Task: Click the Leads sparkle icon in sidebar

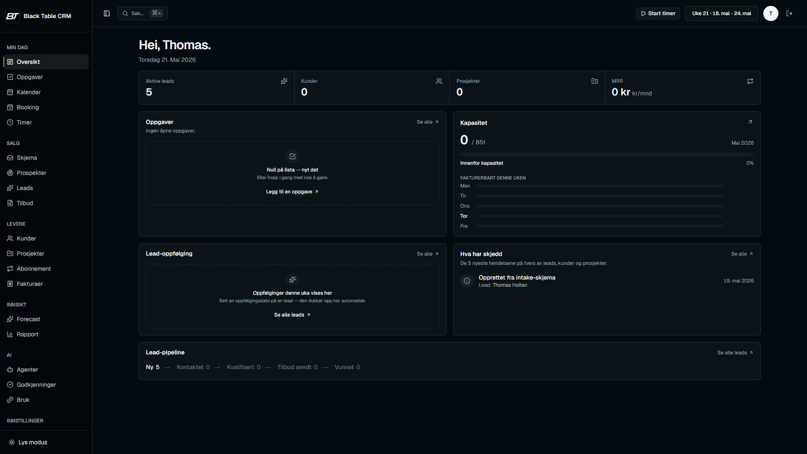Action: [10, 188]
